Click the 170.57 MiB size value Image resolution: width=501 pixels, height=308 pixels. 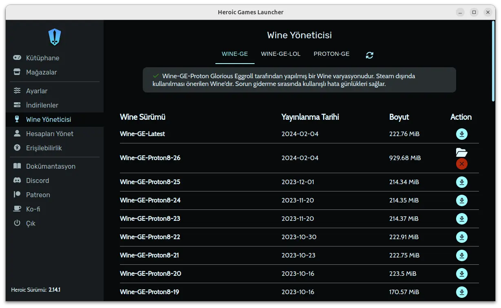[x=404, y=292]
